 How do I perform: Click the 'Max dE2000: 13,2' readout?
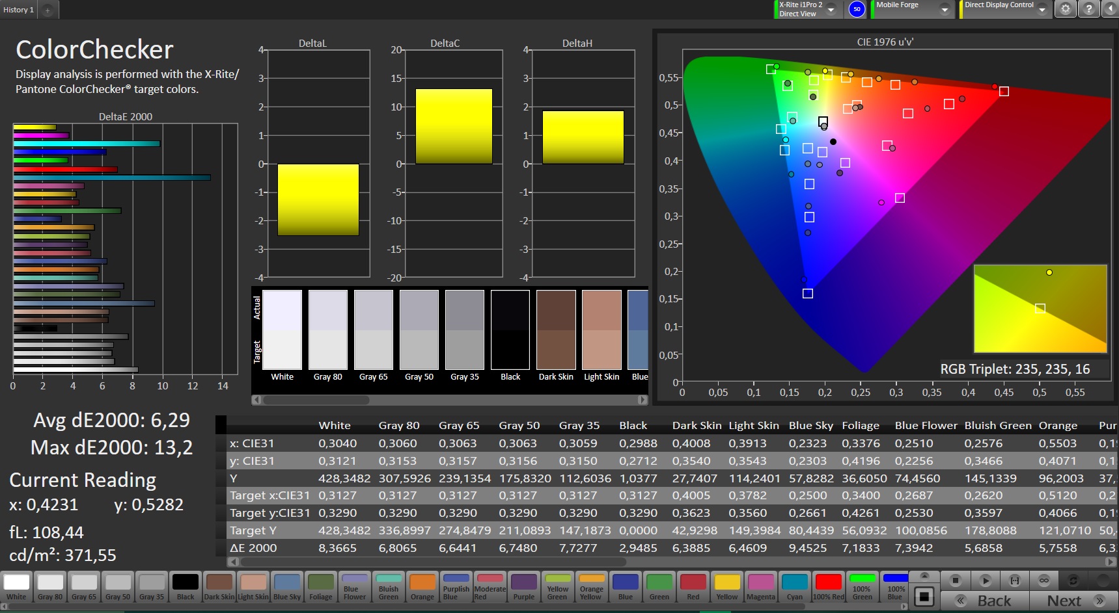click(x=111, y=448)
